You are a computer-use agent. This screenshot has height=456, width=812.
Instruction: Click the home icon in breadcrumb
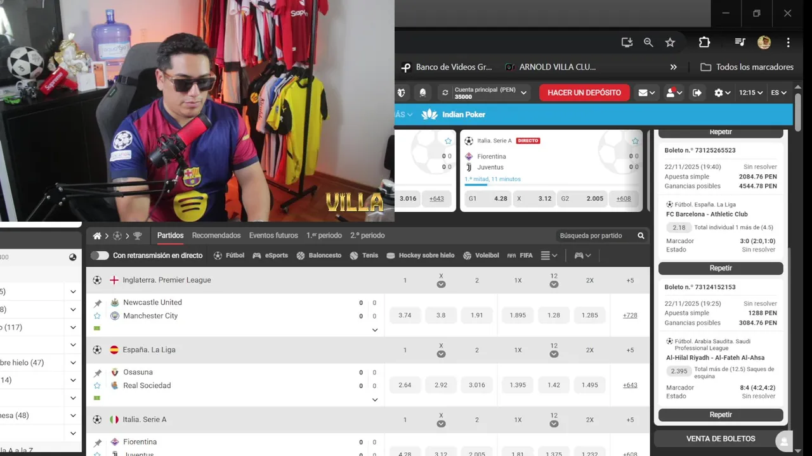pos(97,236)
